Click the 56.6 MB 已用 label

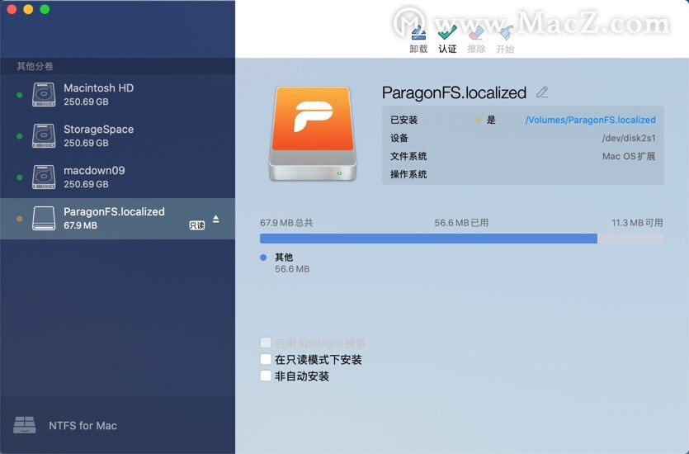tap(461, 223)
